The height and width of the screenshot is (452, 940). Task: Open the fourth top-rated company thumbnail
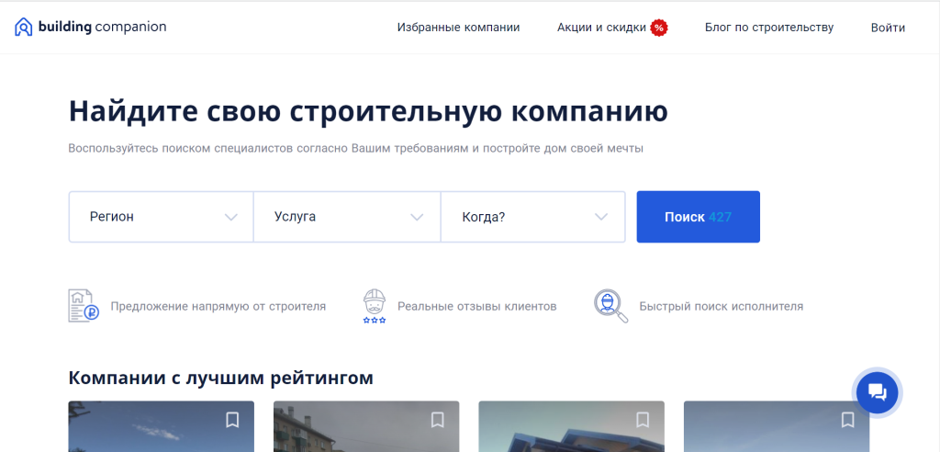[777, 426]
